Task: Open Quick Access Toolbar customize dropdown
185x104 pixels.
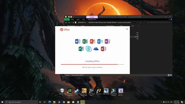Action: pyautogui.click(x=73, y=17)
